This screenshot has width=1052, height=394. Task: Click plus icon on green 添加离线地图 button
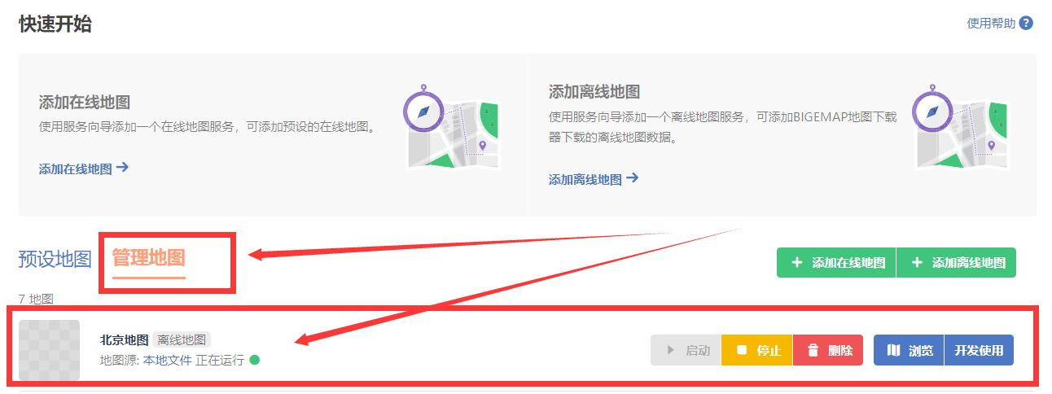[x=917, y=262]
